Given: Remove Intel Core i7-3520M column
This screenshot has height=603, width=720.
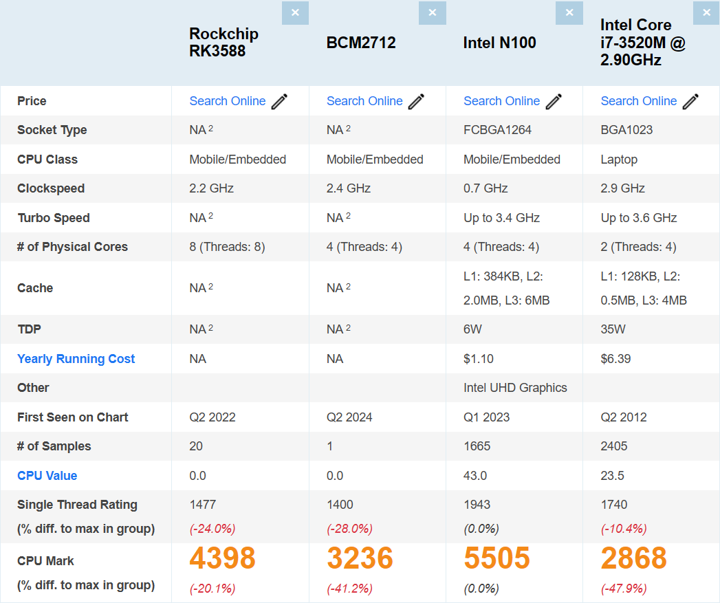Looking at the screenshot, I should [x=706, y=13].
